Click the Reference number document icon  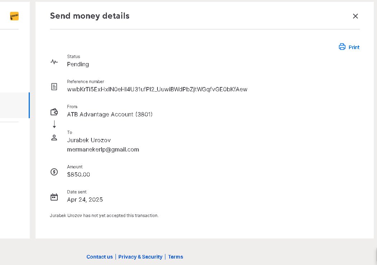pyautogui.click(x=54, y=87)
